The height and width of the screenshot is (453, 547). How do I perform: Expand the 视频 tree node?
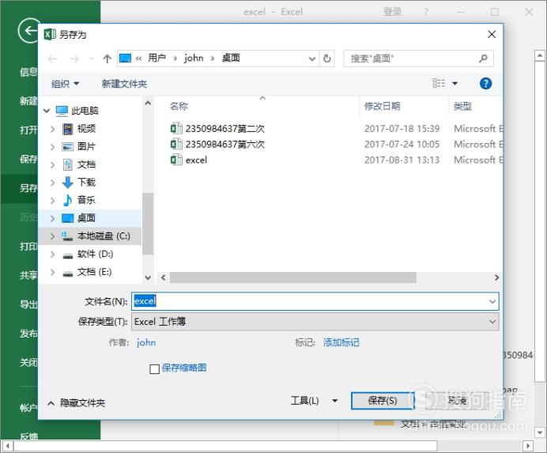point(52,129)
